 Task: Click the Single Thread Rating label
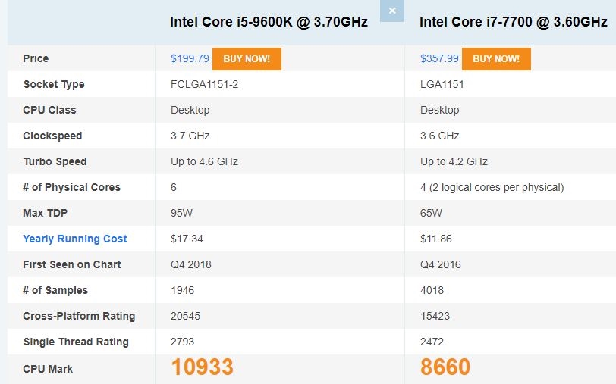click(x=76, y=342)
